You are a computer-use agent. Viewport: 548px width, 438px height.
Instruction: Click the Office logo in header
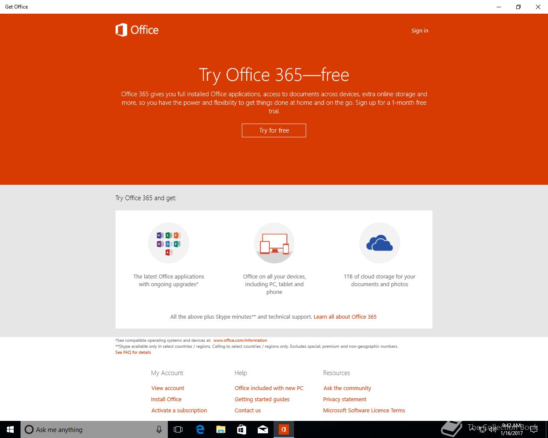pos(137,30)
